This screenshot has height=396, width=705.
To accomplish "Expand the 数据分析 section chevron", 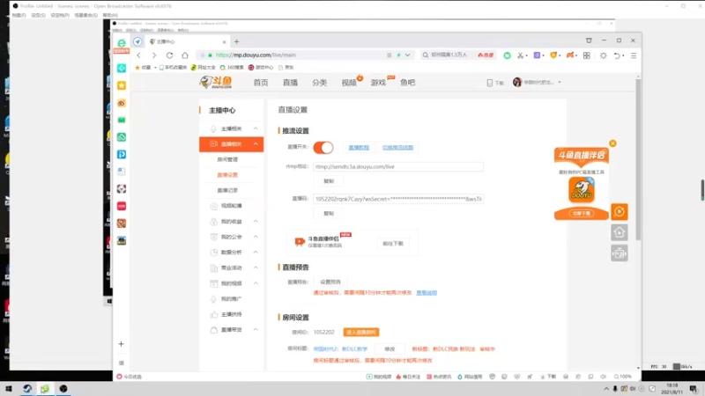I will point(256,252).
